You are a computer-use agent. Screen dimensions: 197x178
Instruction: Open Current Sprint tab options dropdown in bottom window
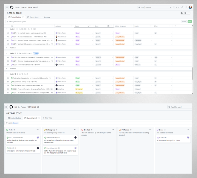(39, 118)
